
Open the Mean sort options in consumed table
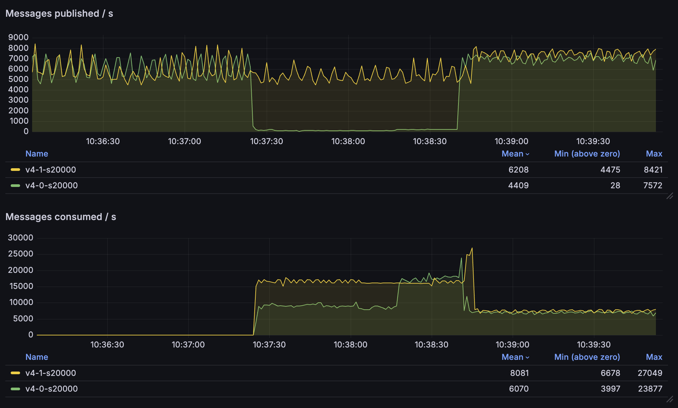point(527,357)
